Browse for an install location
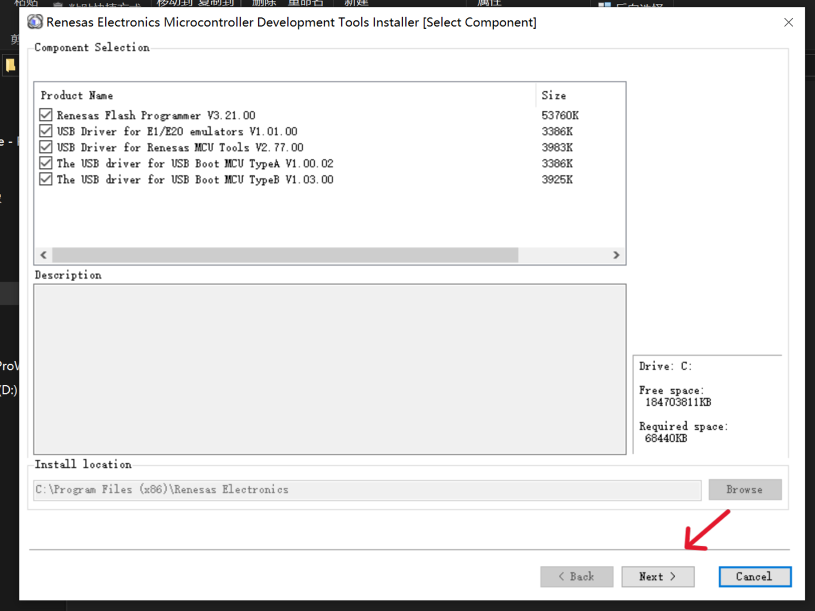Image resolution: width=815 pixels, height=611 pixels. (745, 490)
